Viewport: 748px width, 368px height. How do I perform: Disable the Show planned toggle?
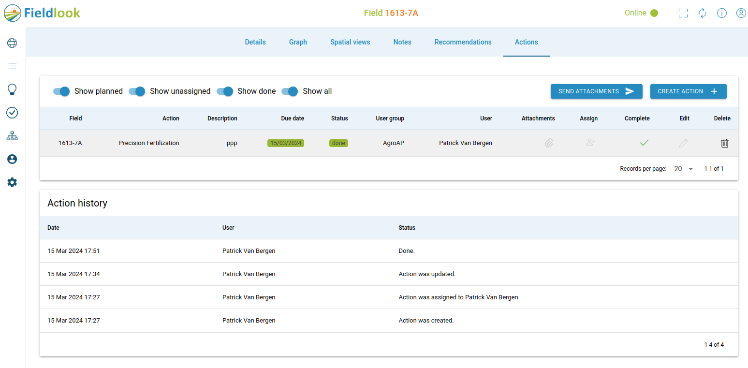(x=61, y=91)
